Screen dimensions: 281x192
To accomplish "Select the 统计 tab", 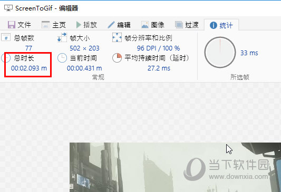I will coord(221,25).
